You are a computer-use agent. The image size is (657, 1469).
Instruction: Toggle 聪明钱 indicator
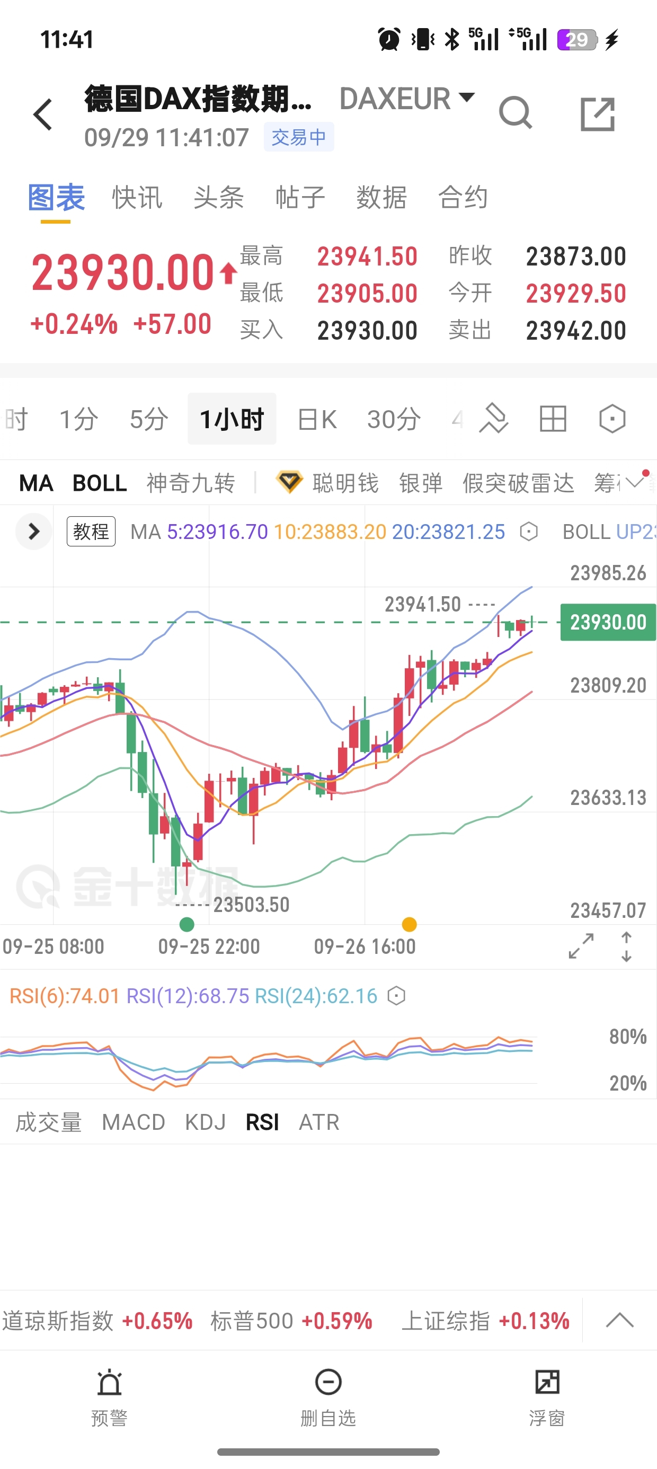345,483
